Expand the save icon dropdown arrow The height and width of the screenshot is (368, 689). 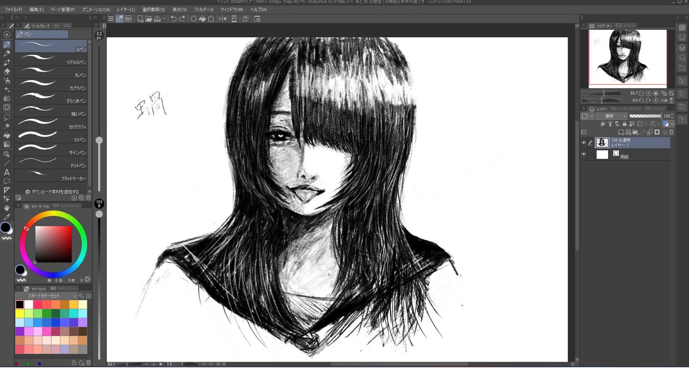coord(165,18)
